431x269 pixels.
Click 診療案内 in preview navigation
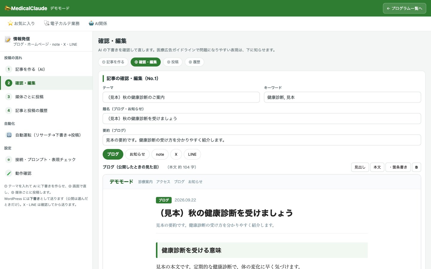tap(145, 182)
